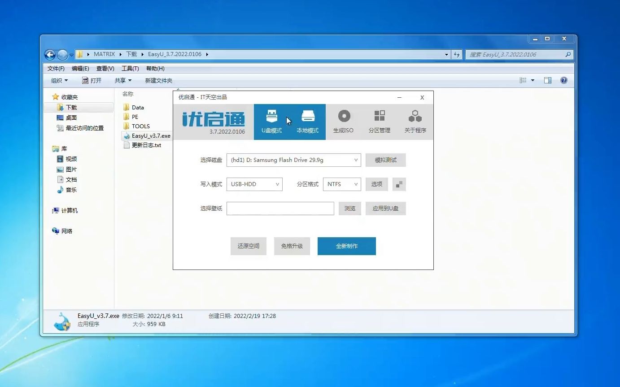Click the 选项 button
Screen dimensions: 620x387
pos(377,184)
